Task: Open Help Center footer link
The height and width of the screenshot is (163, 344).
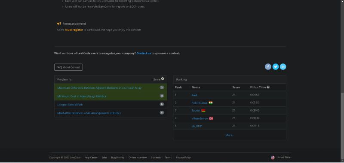Action: [91, 157]
